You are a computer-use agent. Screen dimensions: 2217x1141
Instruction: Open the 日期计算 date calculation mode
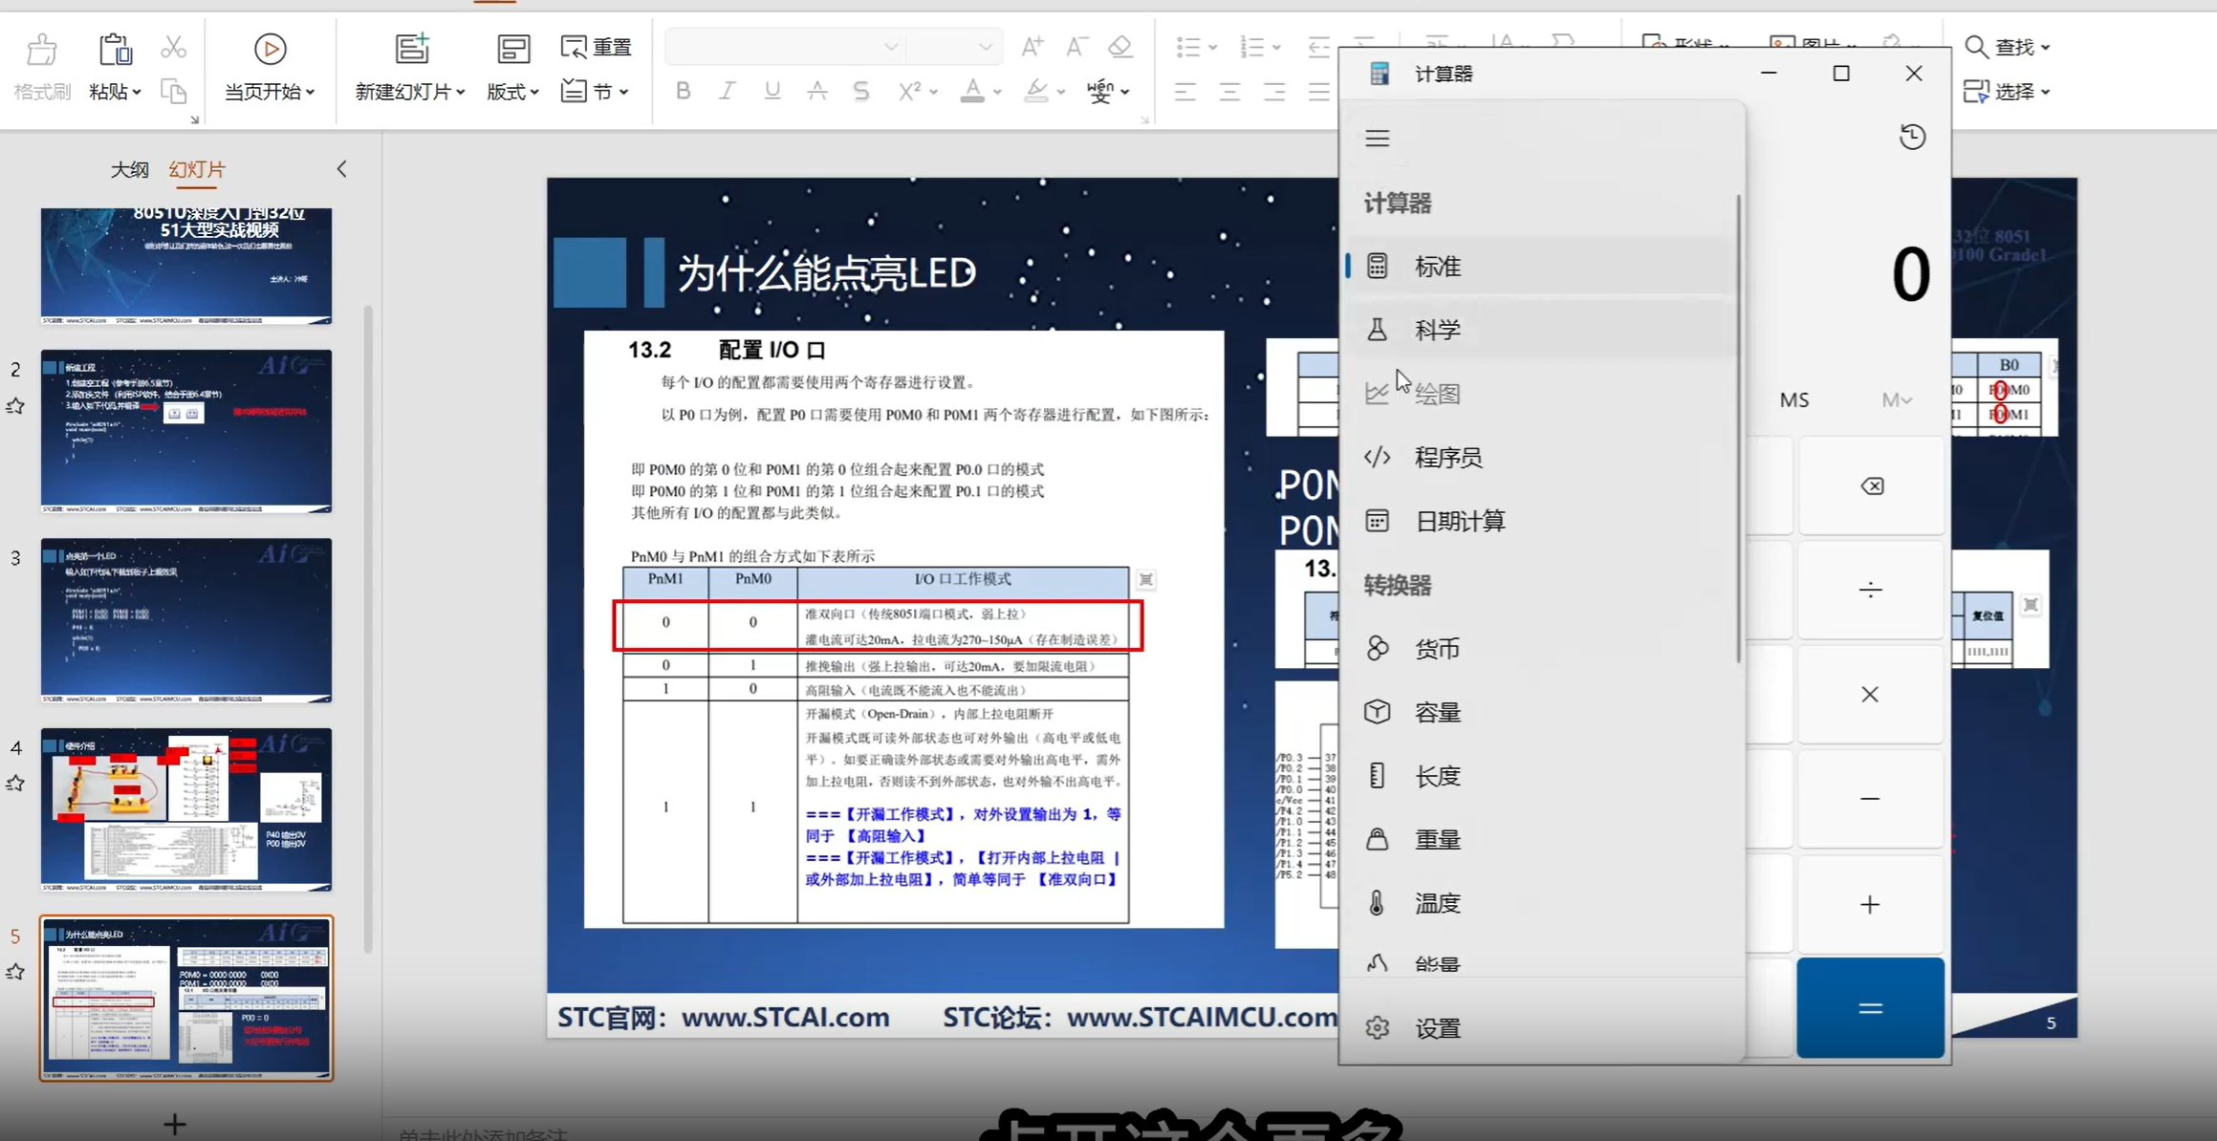coord(1460,520)
